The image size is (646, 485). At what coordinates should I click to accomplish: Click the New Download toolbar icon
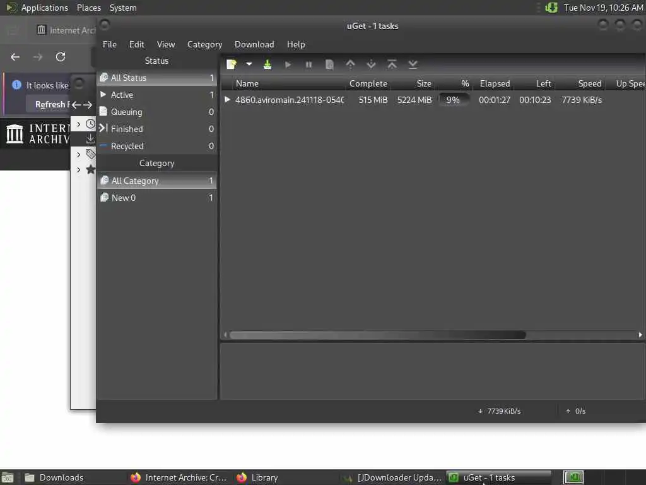click(x=232, y=64)
